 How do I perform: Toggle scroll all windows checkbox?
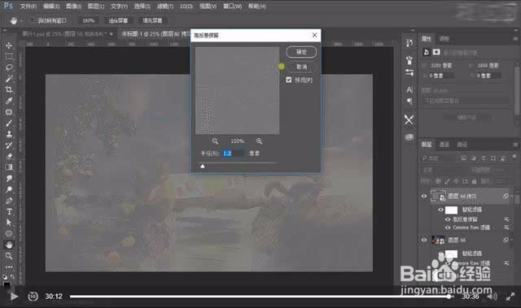33,20
